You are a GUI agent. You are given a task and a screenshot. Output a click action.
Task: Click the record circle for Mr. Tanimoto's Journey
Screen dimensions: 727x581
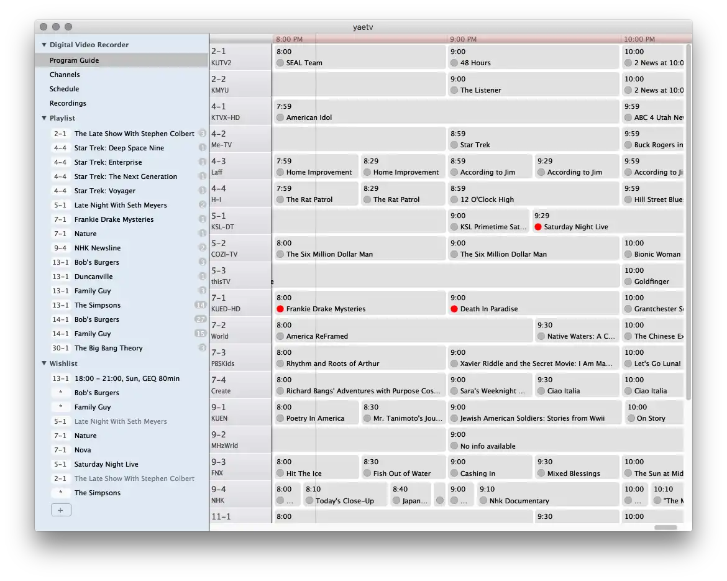(x=367, y=418)
